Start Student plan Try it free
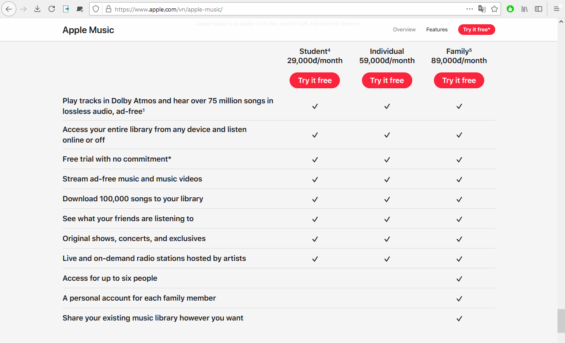Screen dimensions: 565x343 (315, 80)
